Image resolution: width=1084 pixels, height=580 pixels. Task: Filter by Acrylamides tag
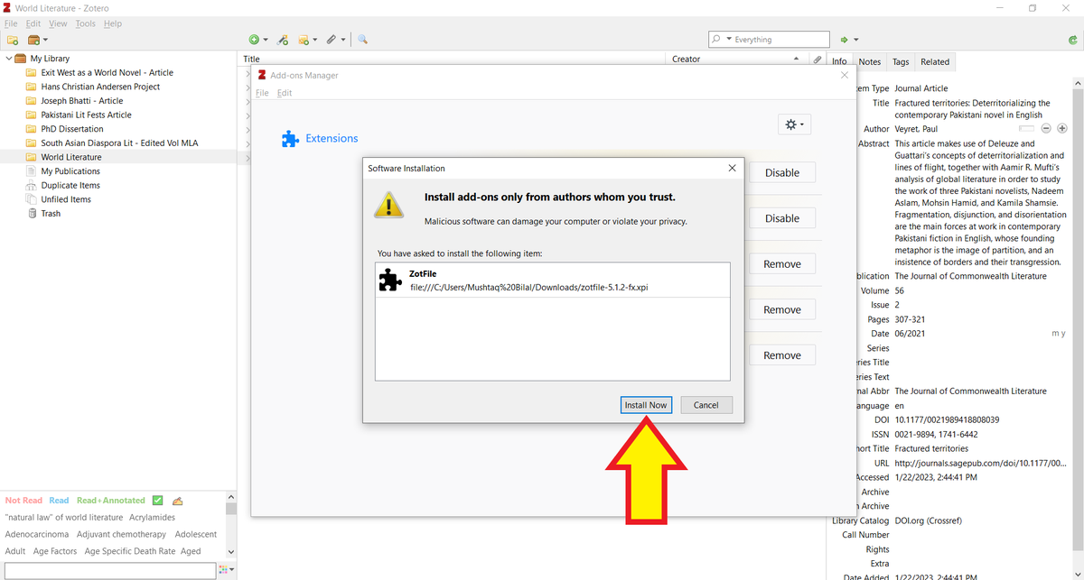pyautogui.click(x=153, y=518)
